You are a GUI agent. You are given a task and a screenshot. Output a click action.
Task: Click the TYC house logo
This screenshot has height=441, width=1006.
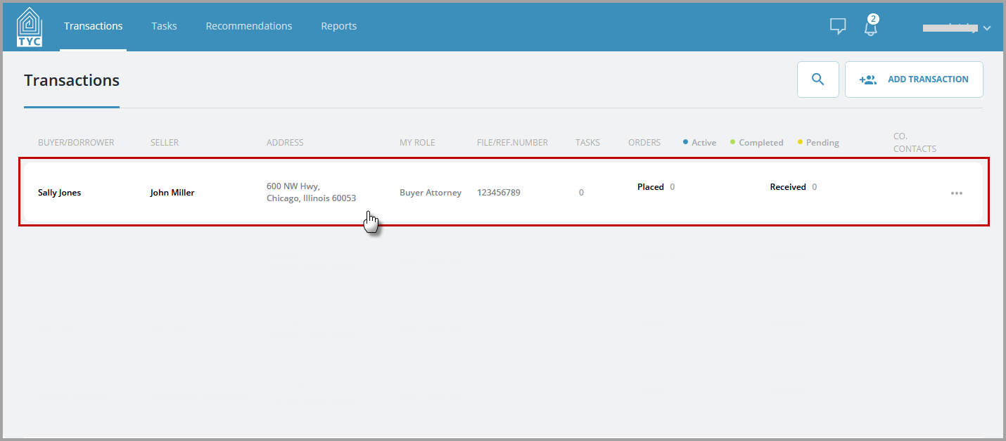click(29, 27)
